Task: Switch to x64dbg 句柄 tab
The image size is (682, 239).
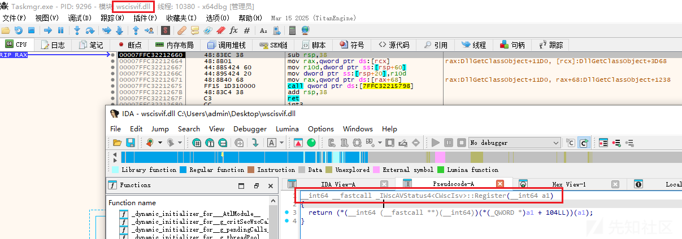Action: coord(512,45)
